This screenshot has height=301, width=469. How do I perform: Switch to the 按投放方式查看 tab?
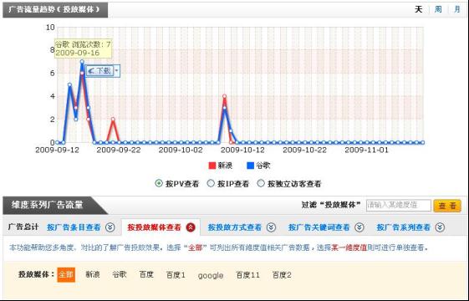point(235,227)
